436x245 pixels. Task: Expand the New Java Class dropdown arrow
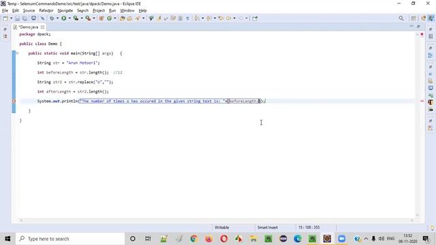(x=115, y=18)
